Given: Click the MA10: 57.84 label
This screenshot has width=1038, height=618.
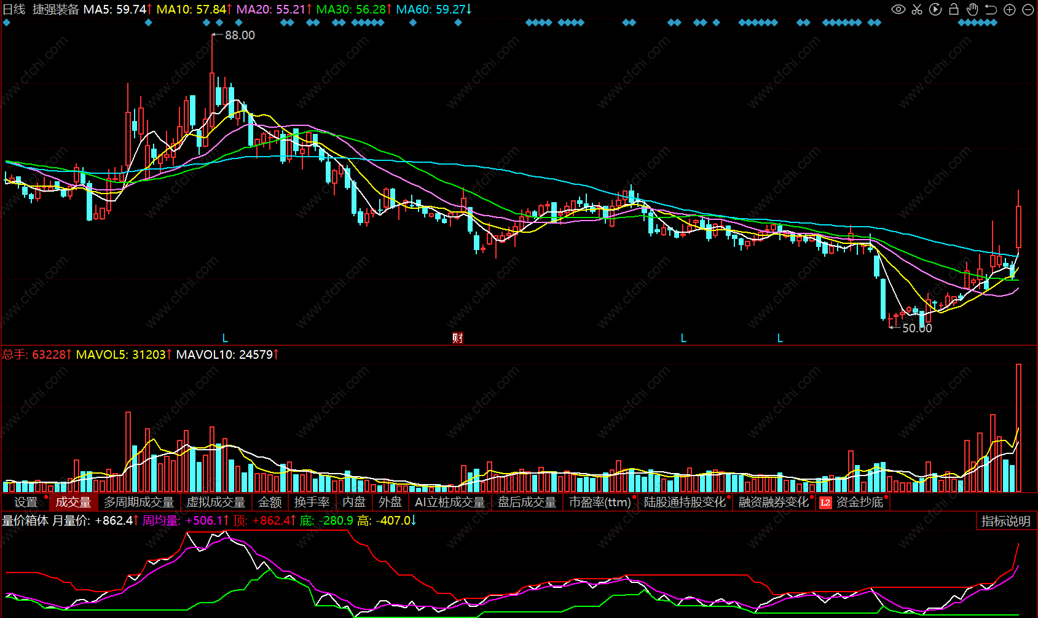Looking at the screenshot, I should (x=194, y=9).
